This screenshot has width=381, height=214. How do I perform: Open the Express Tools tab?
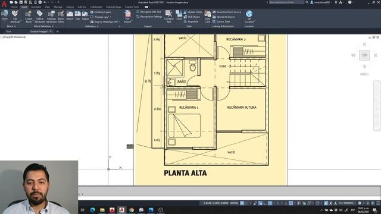pyautogui.click(x=132, y=7)
